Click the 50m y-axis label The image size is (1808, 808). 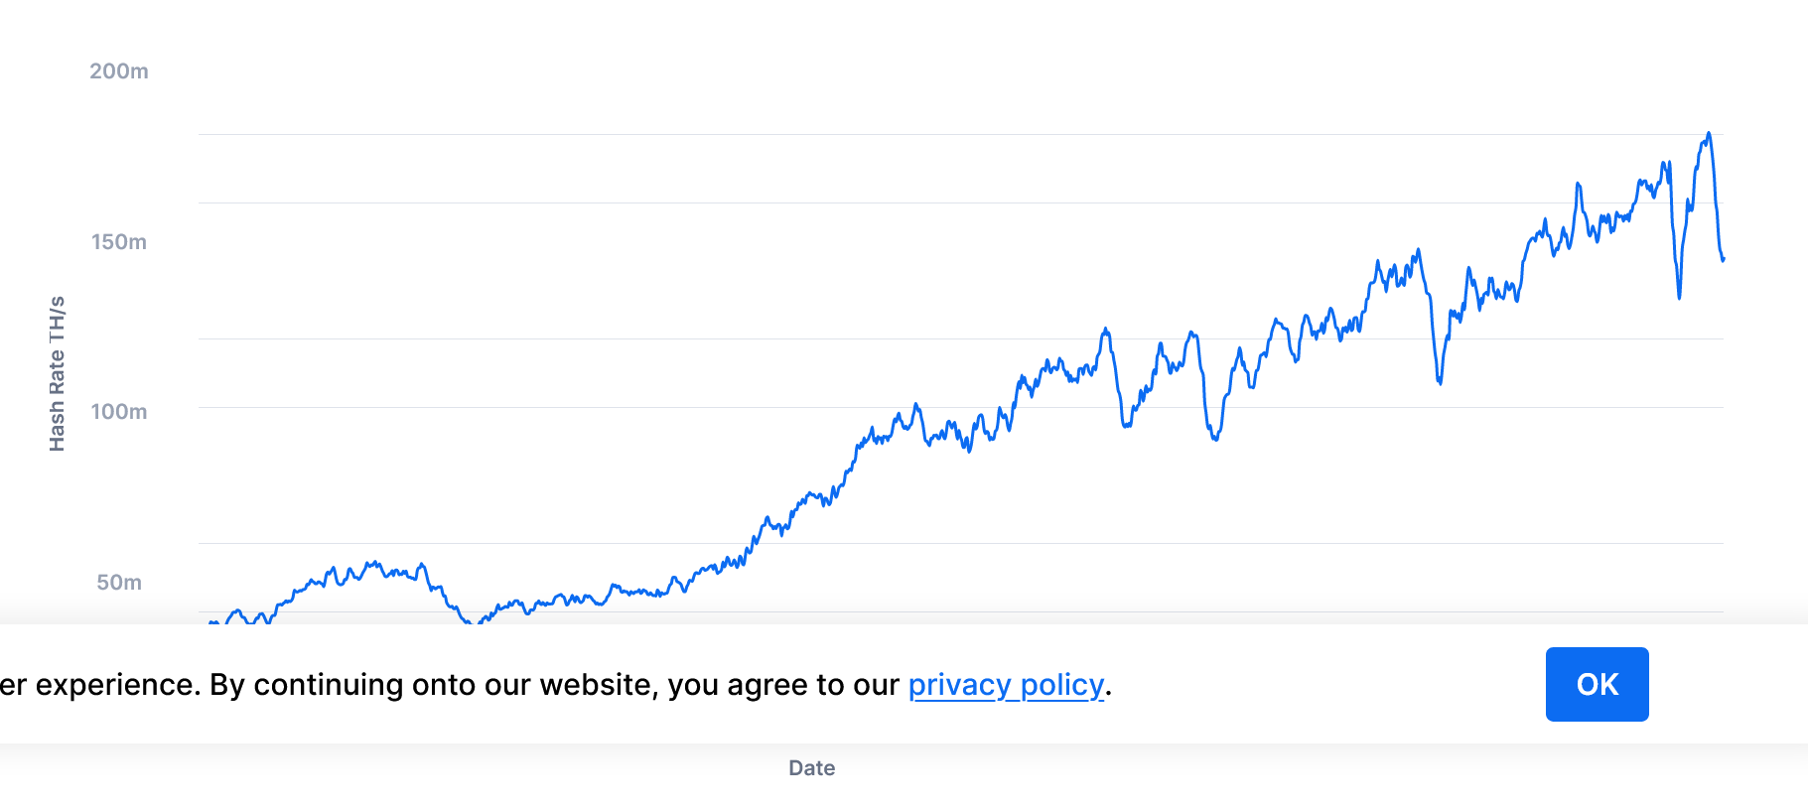pos(119,583)
